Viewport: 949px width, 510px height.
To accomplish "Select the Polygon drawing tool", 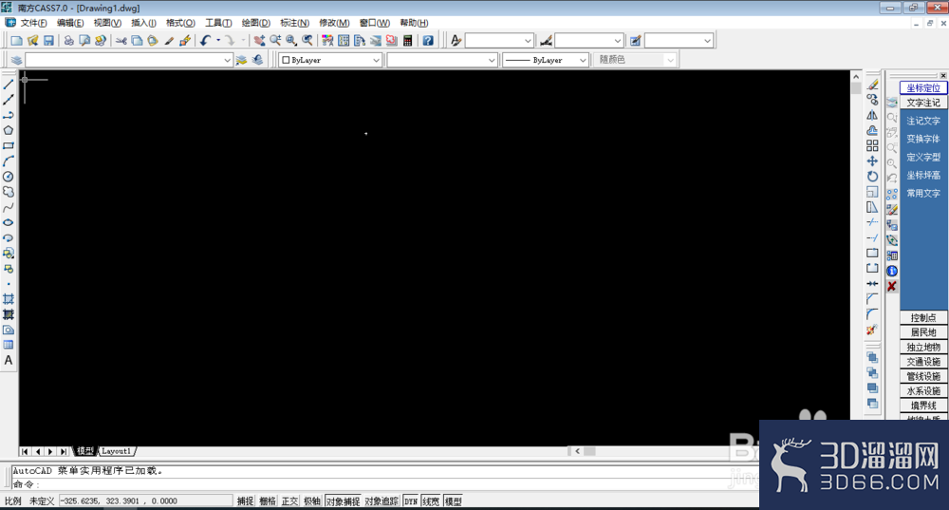I will pyautogui.click(x=9, y=130).
